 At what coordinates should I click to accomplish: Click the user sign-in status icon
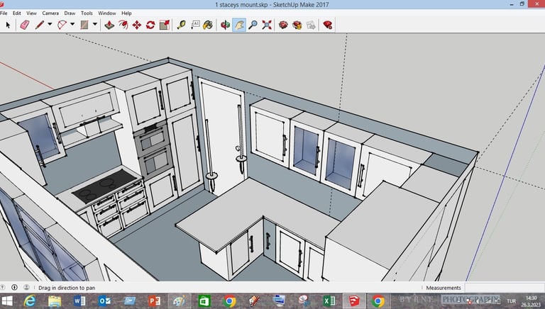[26, 288]
